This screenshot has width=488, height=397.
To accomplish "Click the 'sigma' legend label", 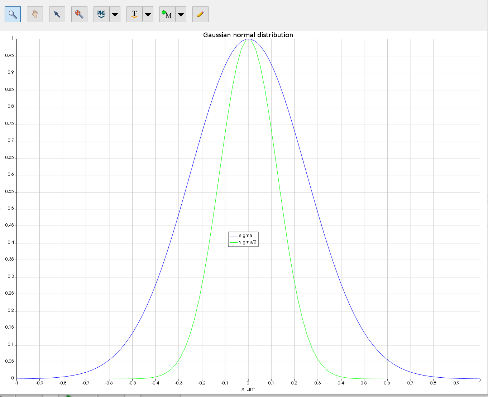I will click(x=245, y=236).
